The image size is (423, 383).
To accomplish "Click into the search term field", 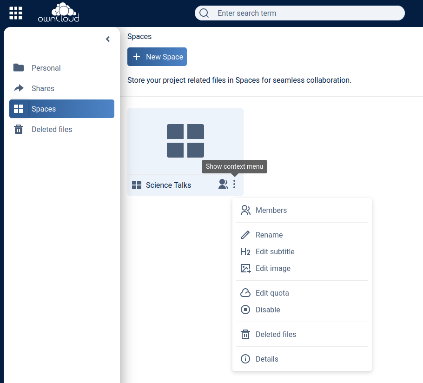I will 307,13.
